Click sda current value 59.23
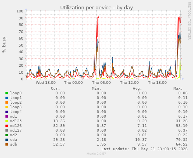 59,140
